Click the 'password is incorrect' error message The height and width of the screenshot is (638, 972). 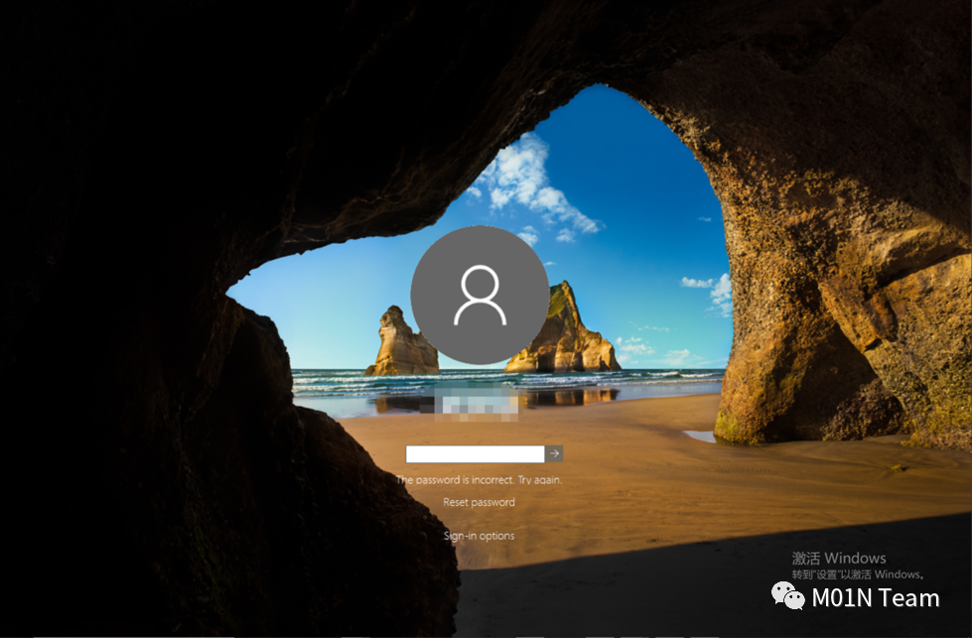(x=479, y=479)
